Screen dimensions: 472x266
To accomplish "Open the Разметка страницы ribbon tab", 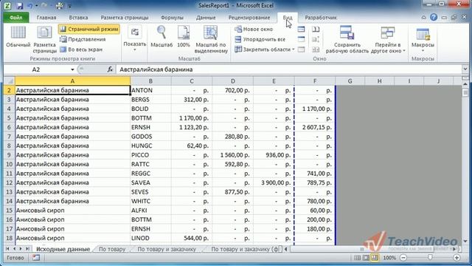I will coord(125,18).
